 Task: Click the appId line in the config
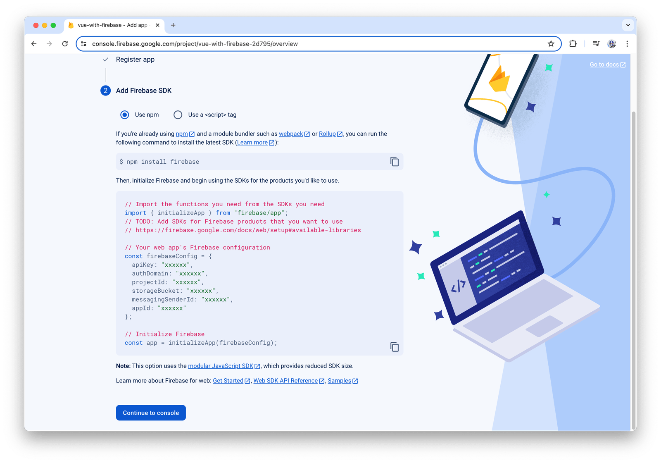pyautogui.click(x=159, y=308)
